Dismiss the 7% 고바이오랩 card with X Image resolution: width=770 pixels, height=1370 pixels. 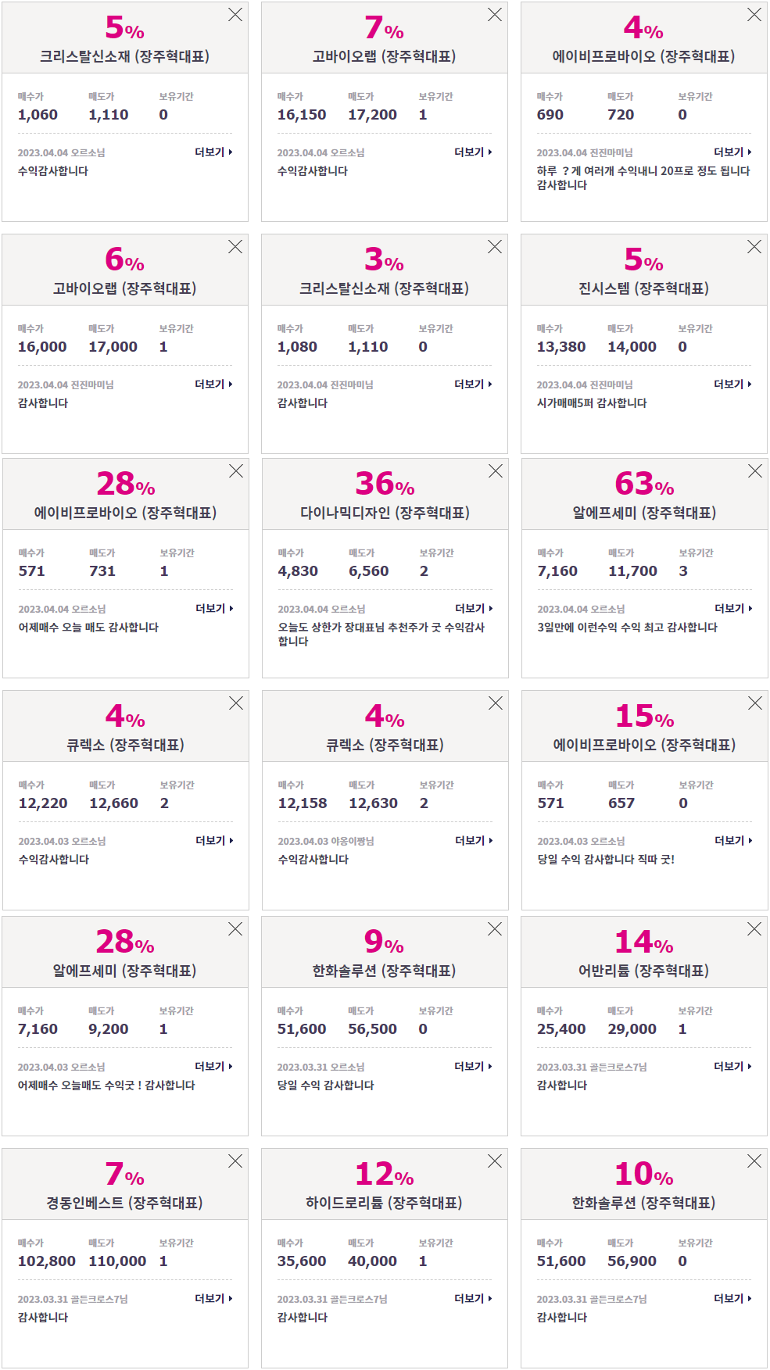click(495, 15)
